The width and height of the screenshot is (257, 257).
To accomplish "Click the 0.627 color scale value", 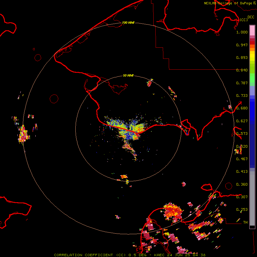I will pos(242,121).
